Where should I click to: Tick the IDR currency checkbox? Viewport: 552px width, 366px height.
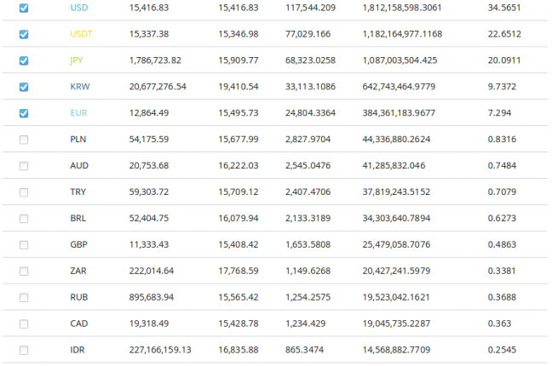tap(24, 350)
